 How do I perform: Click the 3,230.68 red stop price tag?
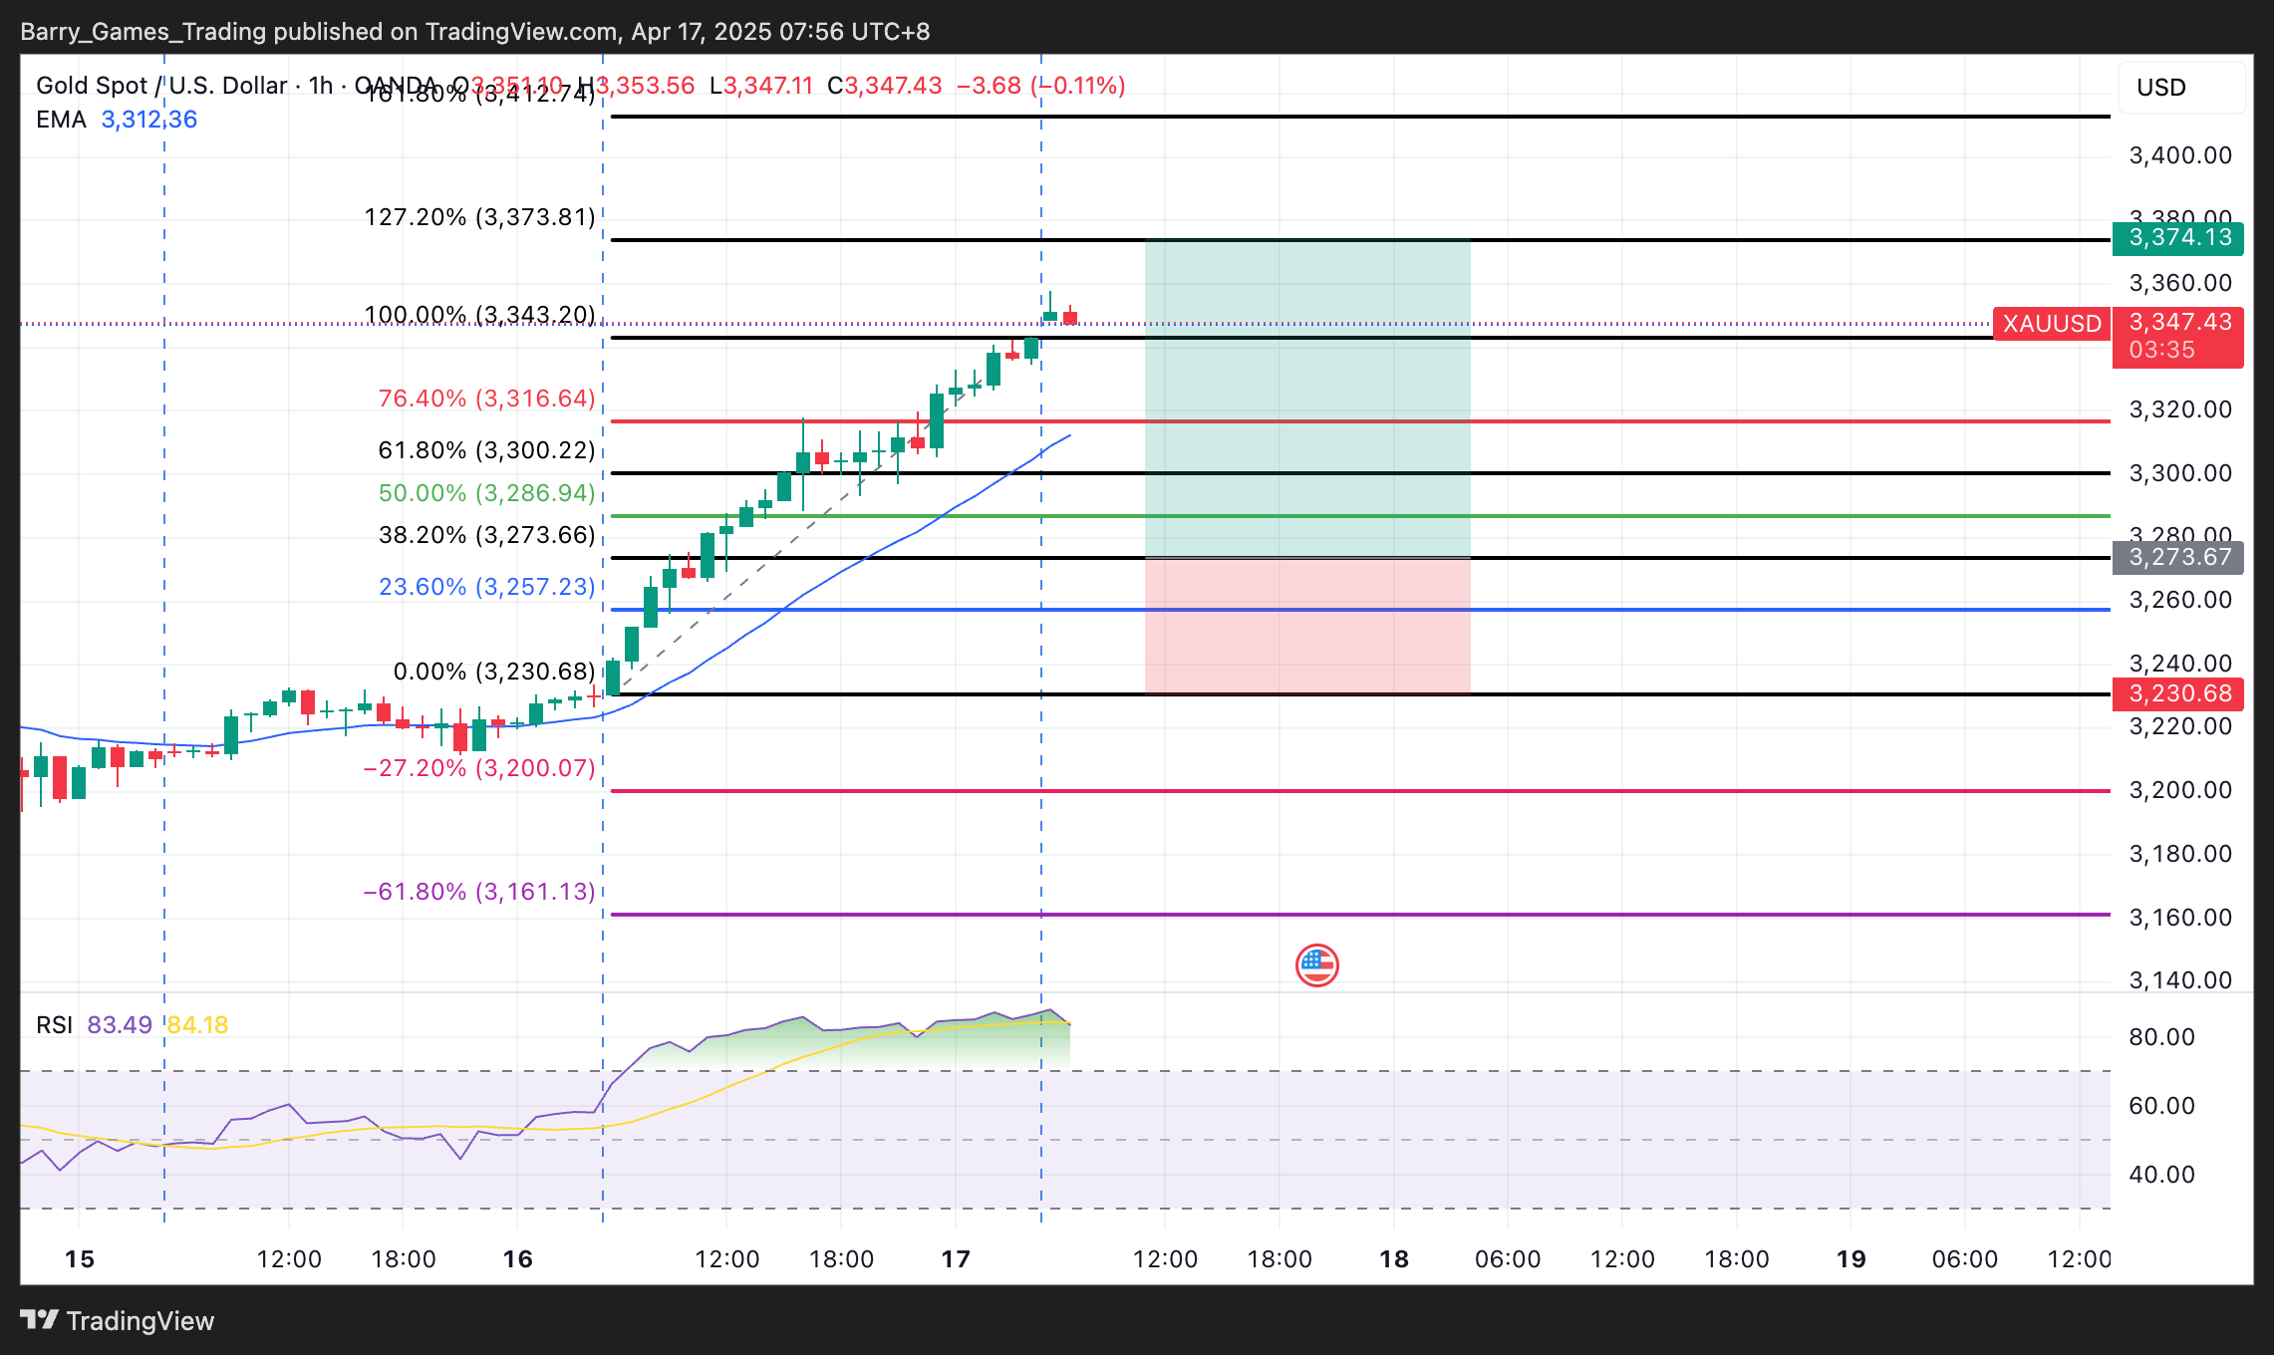(x=2178, y=693)
